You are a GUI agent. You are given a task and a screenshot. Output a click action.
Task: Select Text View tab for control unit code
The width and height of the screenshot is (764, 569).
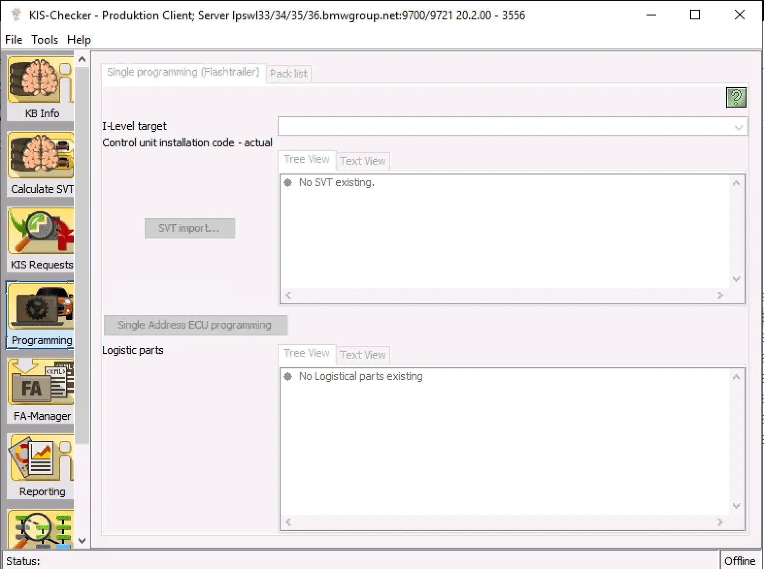click(x=363, y=161)
